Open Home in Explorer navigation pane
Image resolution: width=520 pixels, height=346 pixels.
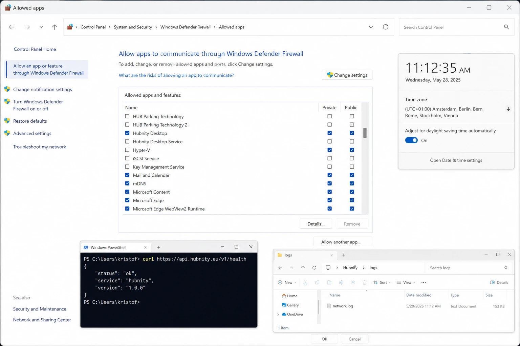(289, 296)
